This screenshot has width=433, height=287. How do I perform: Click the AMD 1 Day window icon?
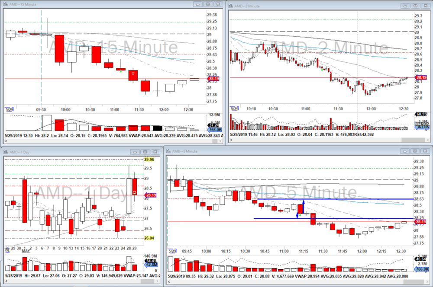(x=5, y=152)
